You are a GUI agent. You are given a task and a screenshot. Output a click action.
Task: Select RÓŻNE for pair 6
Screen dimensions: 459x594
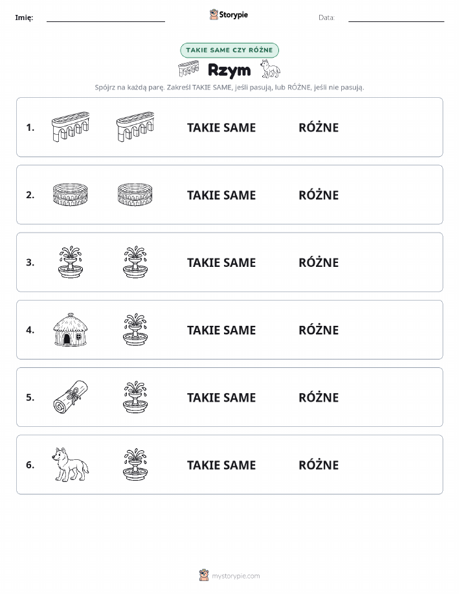tap(319, 465)
